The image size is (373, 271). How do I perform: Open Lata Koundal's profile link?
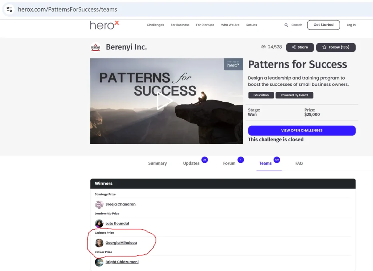click(117, 223)
